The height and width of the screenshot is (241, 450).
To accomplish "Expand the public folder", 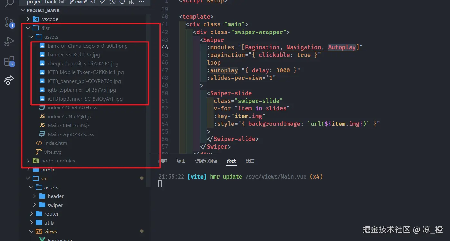I will 28,170.
